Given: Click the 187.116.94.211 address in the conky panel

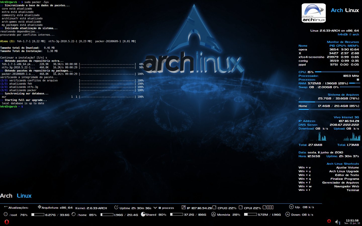Looking at the screenshot, I should [x=349, y=121].
